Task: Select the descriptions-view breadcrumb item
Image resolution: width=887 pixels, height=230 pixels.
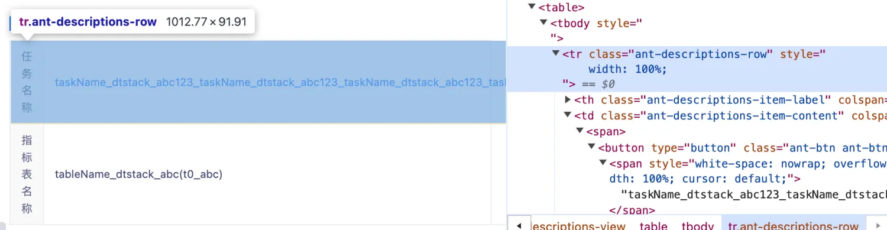Action: (581, 226)
